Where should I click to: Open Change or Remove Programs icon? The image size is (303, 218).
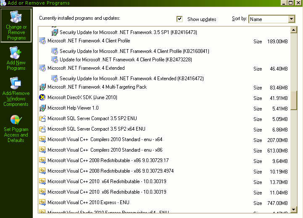coord(16,17)
